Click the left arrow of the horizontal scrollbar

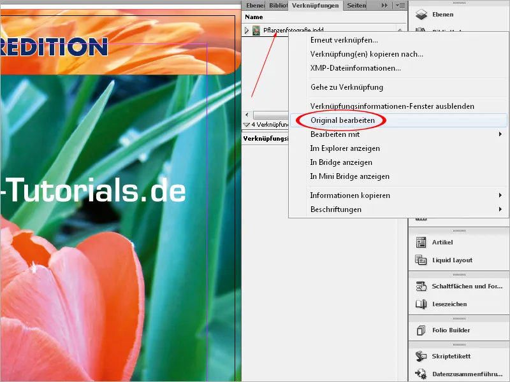[x=247, y=115]
